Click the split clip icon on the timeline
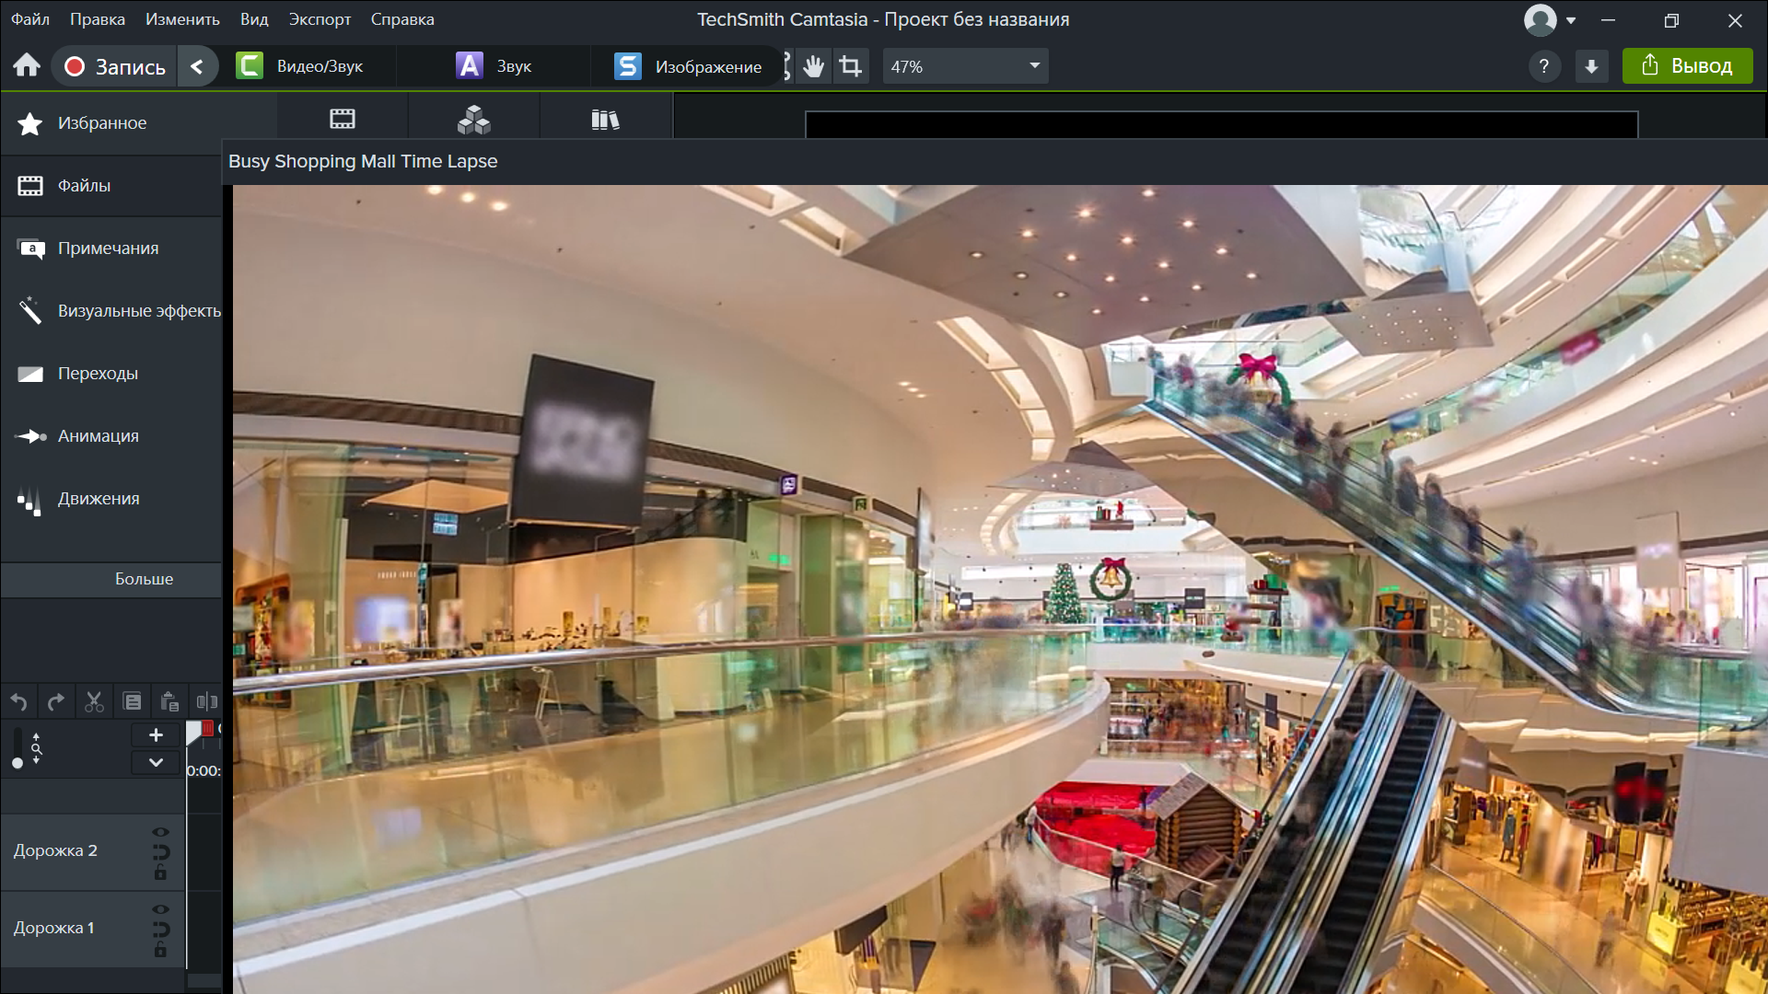Image resolution: width=1768 pixels, height=994 pixels. coord(207,702)
